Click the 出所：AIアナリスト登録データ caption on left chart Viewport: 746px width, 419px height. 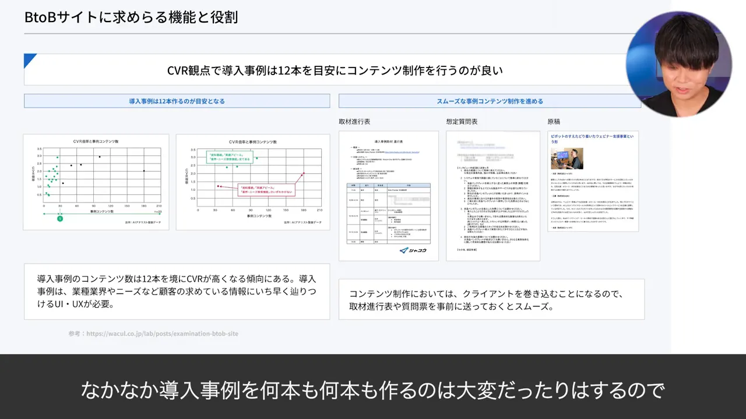coord(143,222)
